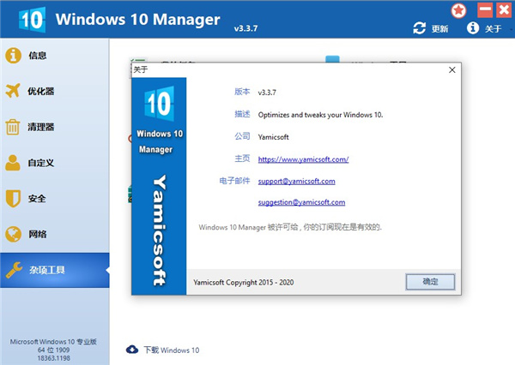
Task: Switch to the 清理器 menu item
Action: tap(55, 127)
